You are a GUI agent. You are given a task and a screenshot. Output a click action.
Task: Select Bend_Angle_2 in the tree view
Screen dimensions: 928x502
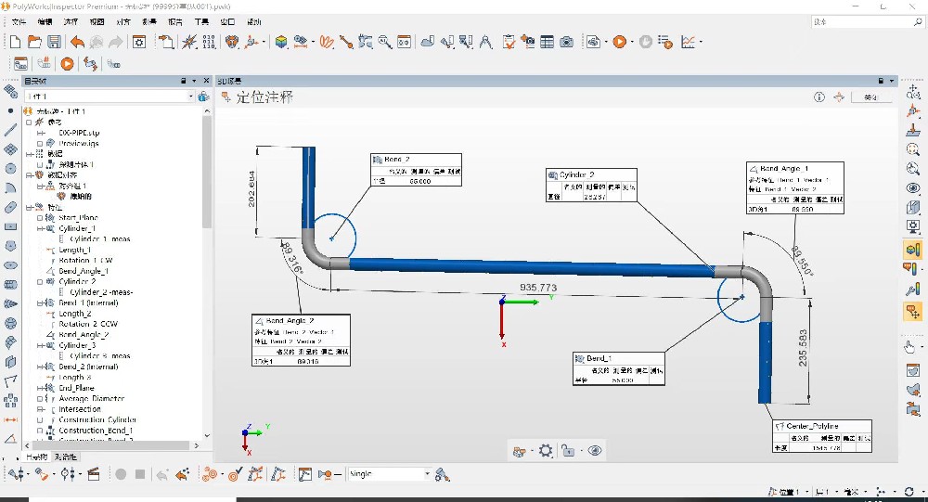84,334
